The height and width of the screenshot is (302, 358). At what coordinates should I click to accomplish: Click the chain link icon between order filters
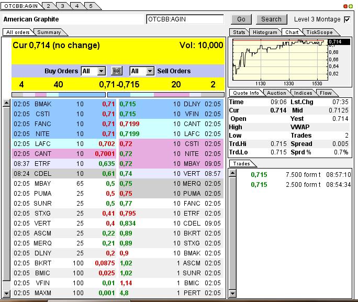tap(117, 71)
